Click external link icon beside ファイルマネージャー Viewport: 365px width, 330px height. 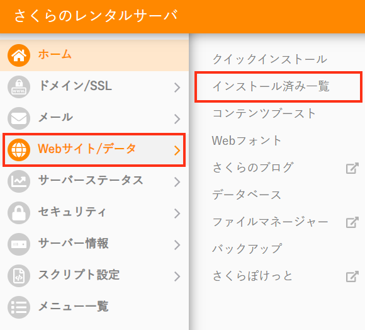coord(352,222)
